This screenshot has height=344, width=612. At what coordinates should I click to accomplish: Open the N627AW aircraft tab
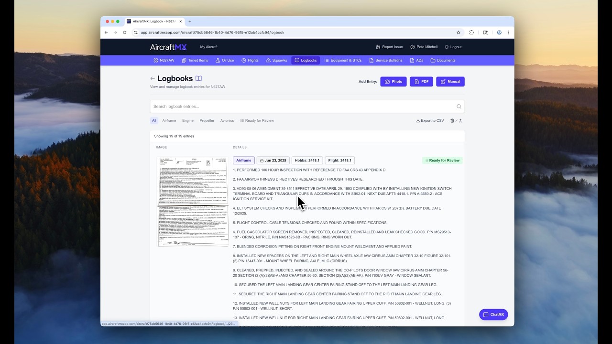164,60
